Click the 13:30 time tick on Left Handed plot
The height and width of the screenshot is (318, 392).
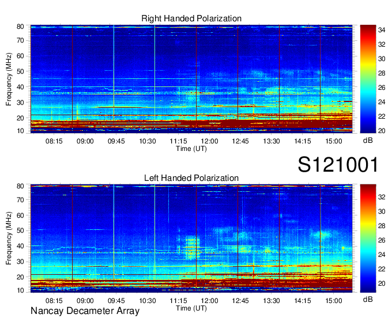[x=272, y=301]
